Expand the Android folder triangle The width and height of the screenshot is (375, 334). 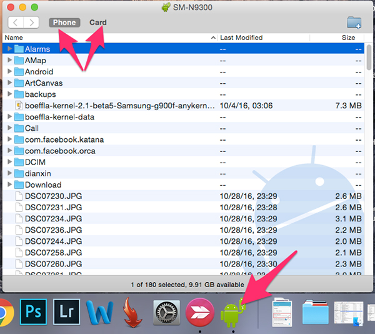[x=9, y=71]
